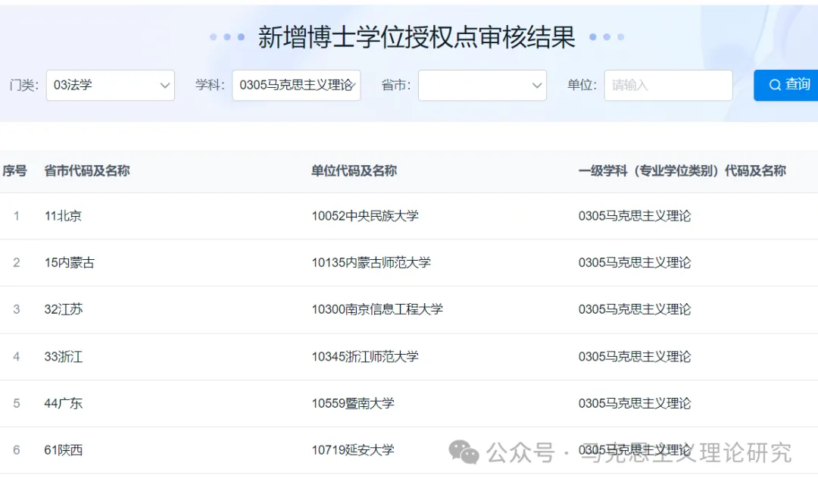Click 10559暨南大学 in the table
Image resolution: width=818 pixels, height=485 pixels.
point(353,403)
